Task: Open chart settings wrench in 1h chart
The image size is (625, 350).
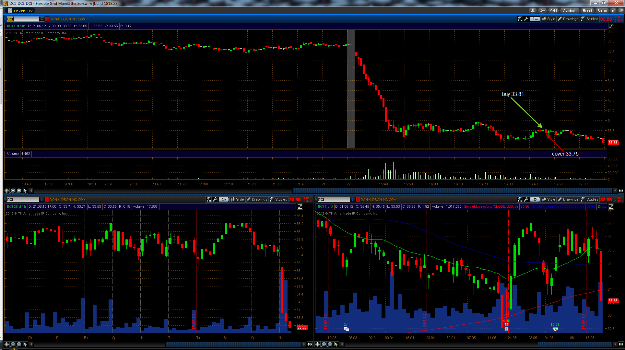Action: point(215,200)
